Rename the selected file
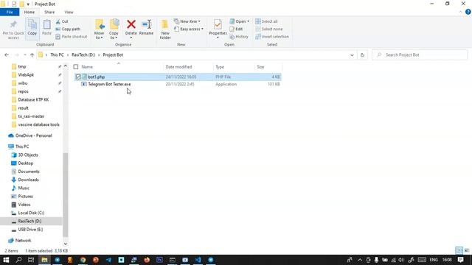The height and width of the screenshot is (265, 472). pyautogui.click(x=146, y=28)
